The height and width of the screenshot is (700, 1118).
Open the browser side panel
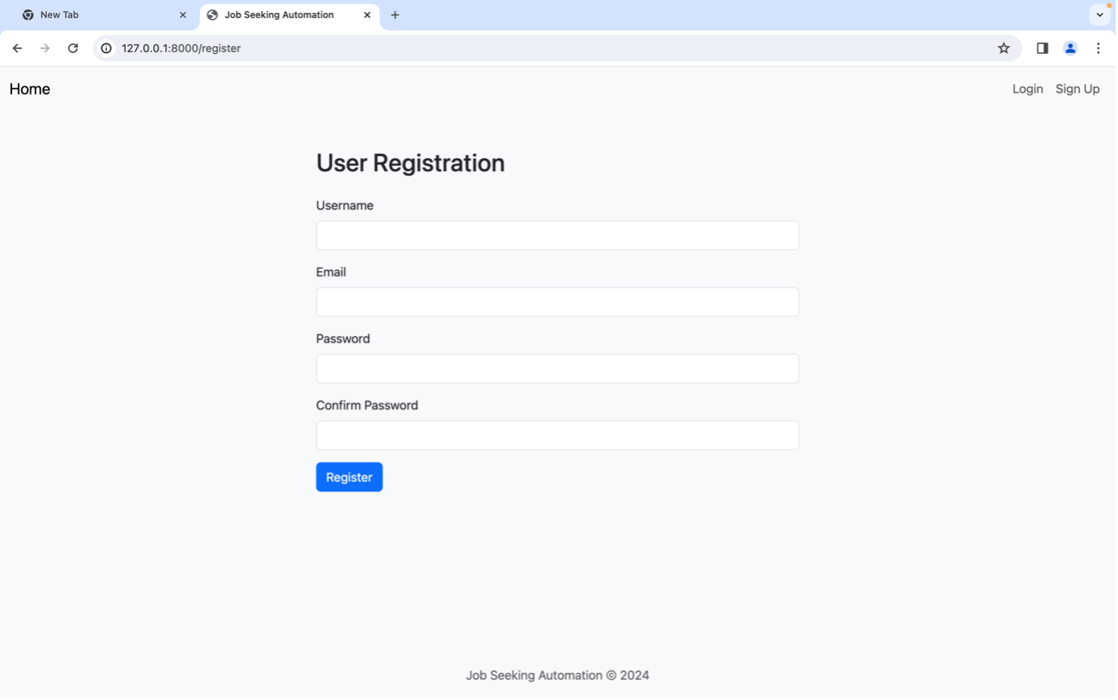click(x=1042, y=48)
